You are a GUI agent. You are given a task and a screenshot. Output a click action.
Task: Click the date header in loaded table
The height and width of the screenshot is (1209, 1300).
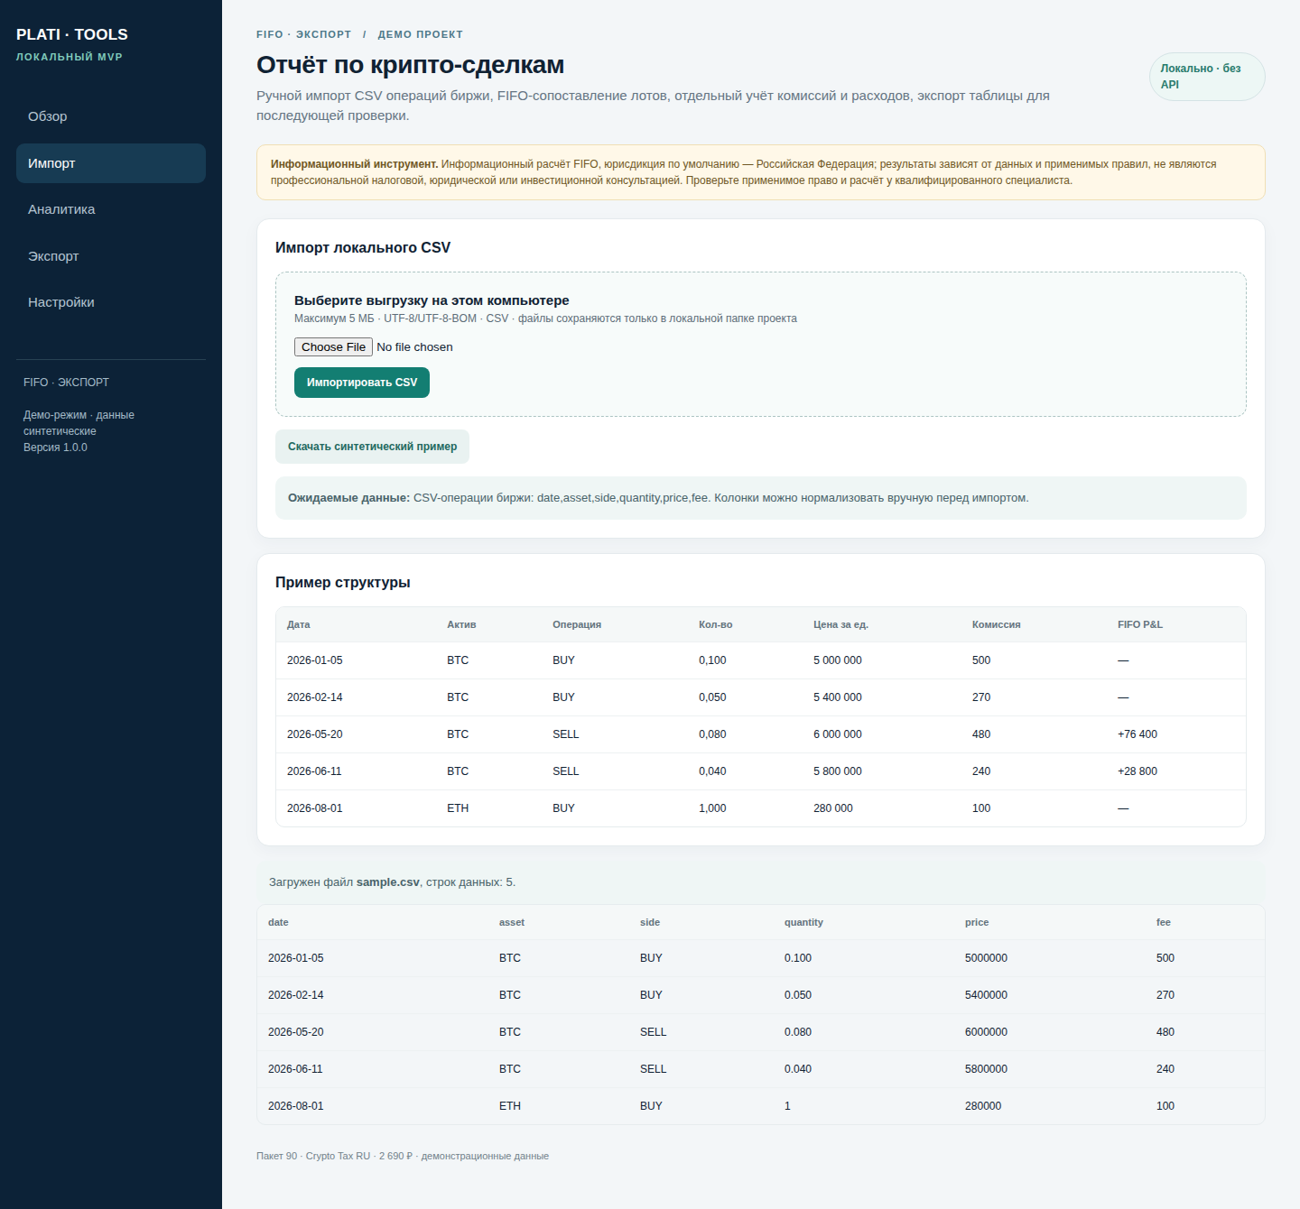pos(278,922)
